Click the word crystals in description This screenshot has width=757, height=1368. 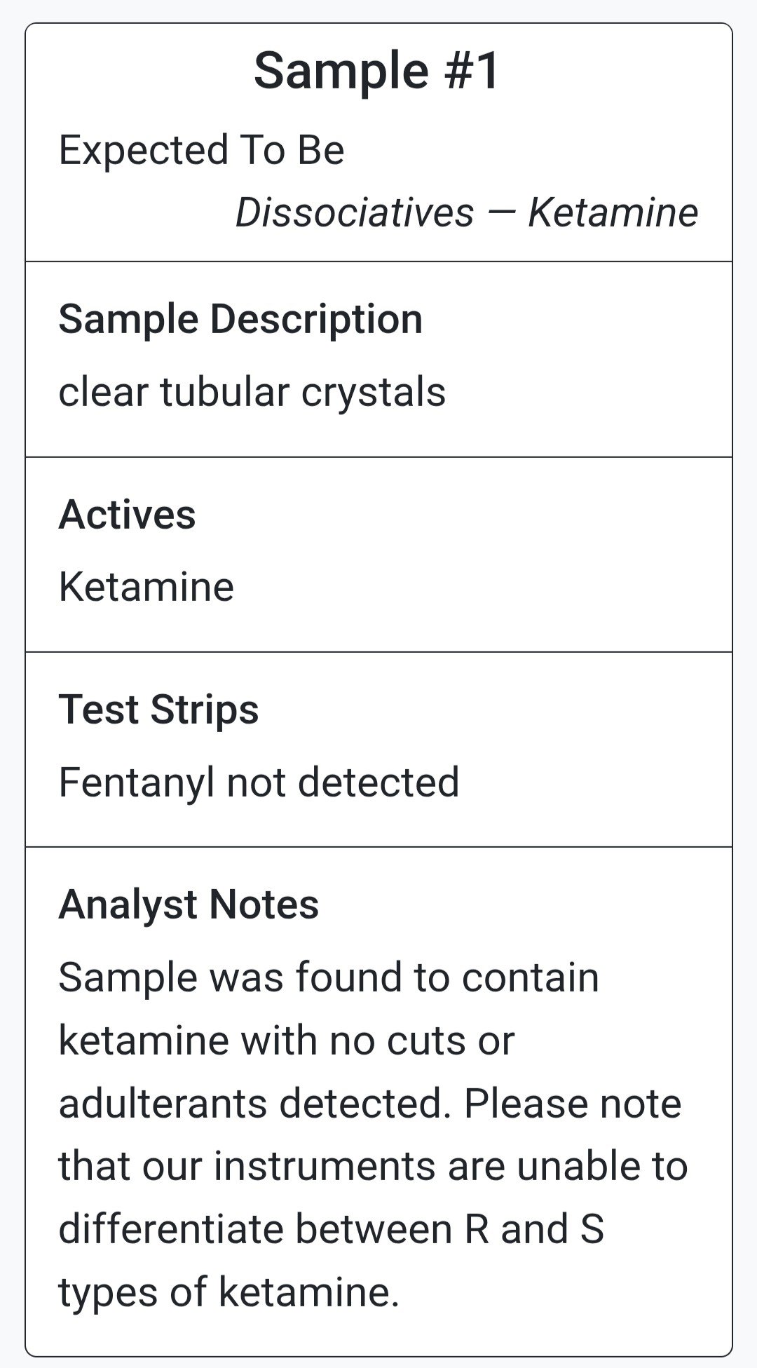374,393
